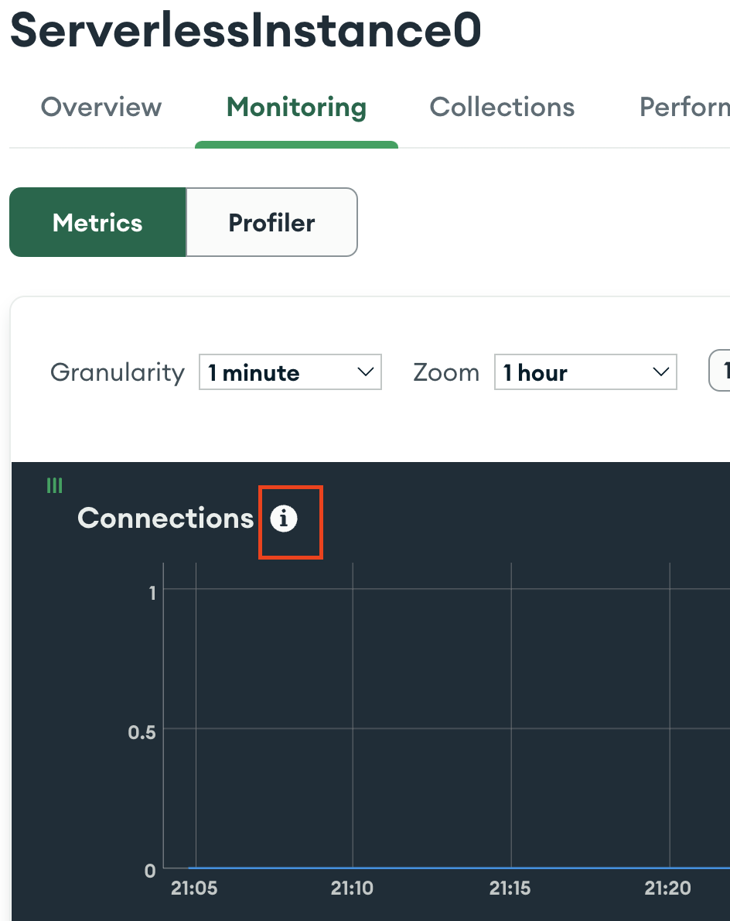The width and height of the screenshot is (730, 921).
Task: Switch to the Profiler view
Action: tap(271, 222)
